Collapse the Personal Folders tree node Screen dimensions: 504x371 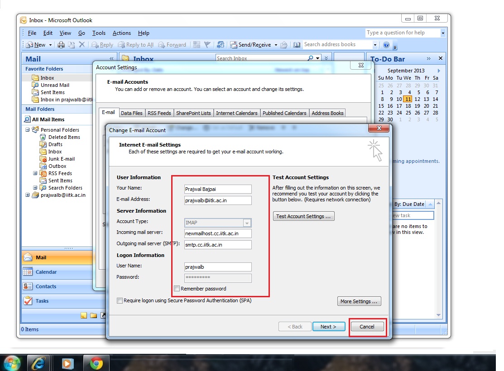27,130
